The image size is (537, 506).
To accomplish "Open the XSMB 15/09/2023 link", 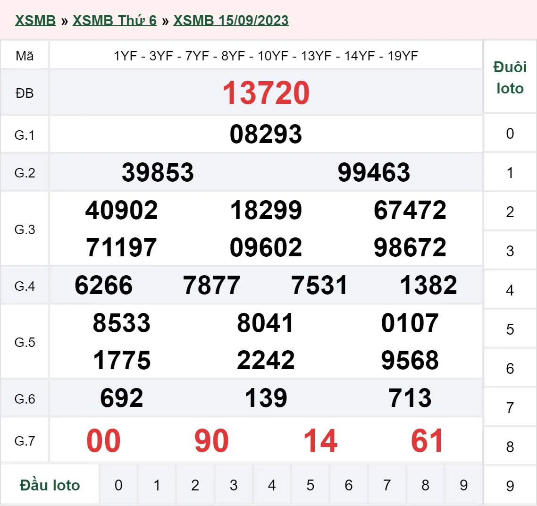I will pyautogui.click(x=231, y=20).
